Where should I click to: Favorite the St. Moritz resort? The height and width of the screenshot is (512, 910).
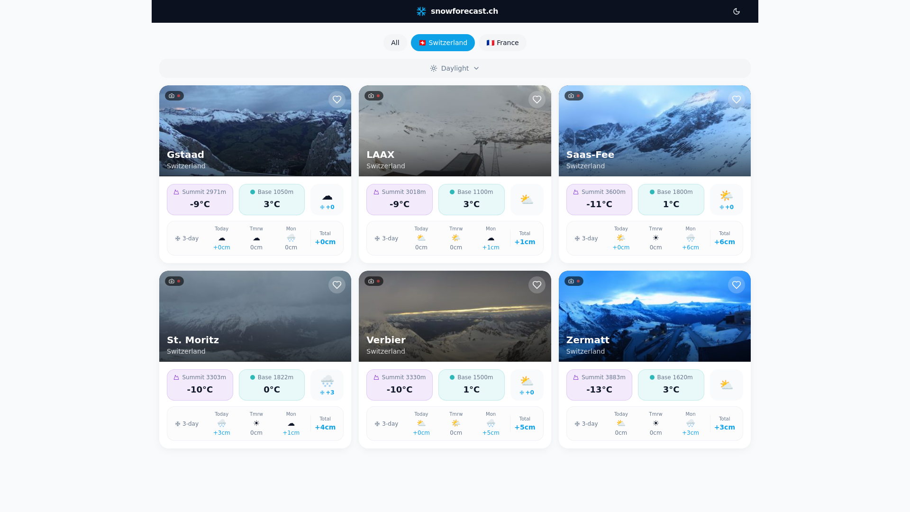coord(337,285)
